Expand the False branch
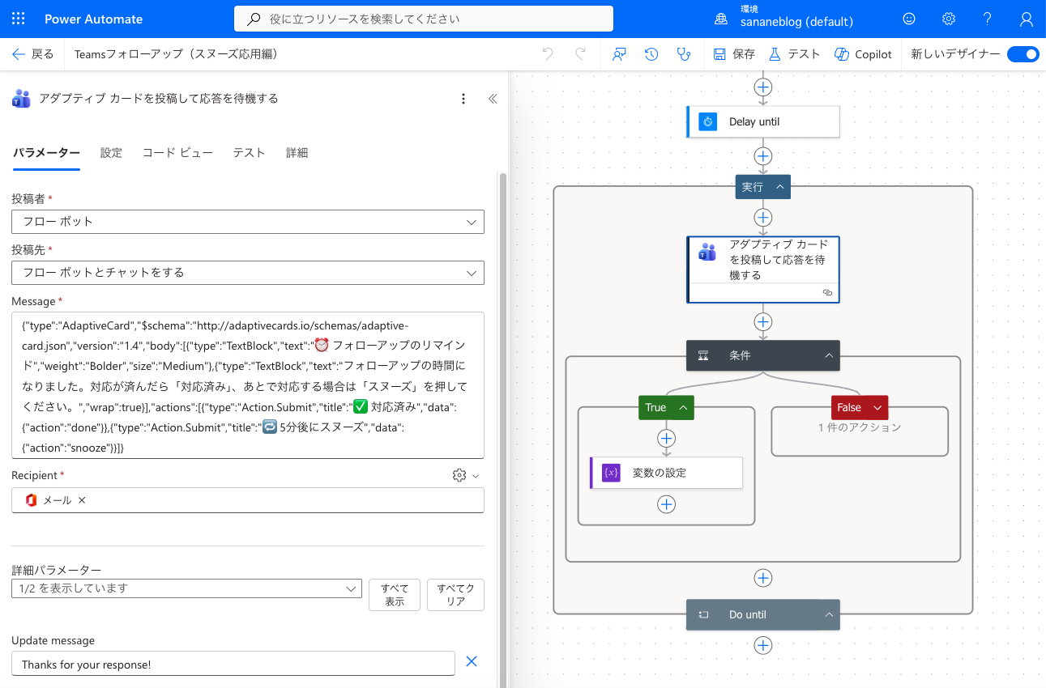 coord(877,408)
